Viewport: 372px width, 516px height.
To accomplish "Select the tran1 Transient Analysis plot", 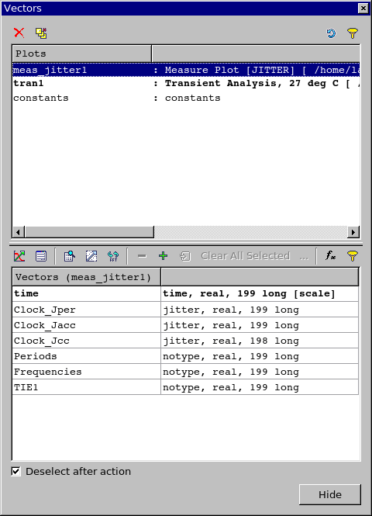I will point(186,84).
